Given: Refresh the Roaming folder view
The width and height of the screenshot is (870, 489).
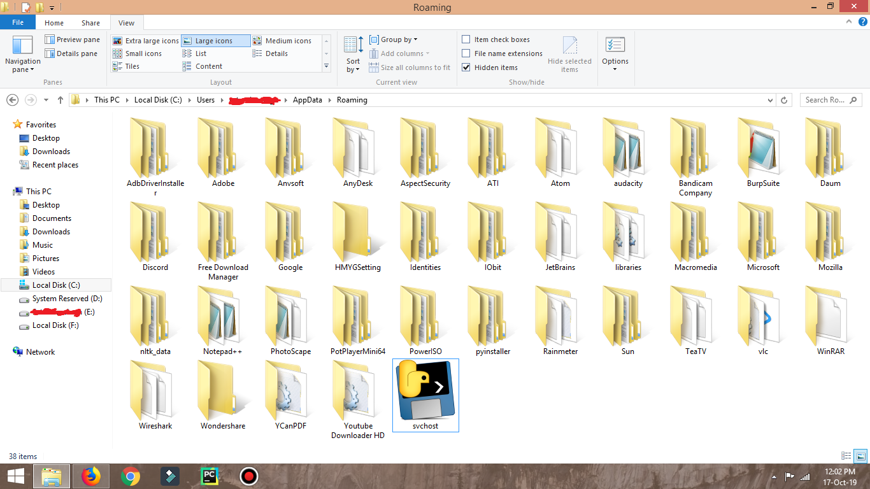Looking at the screenshot, I should click(785, 100).
